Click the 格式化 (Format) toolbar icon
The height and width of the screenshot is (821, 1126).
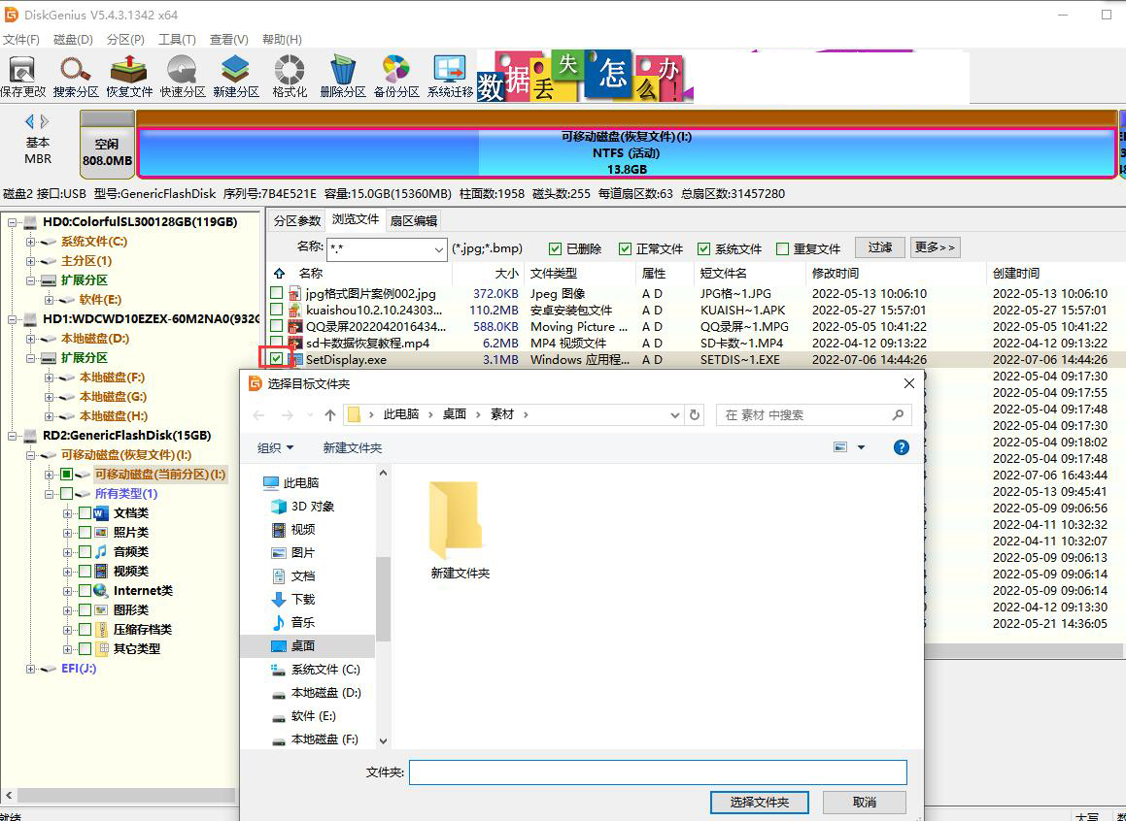[x=290, y=76]
